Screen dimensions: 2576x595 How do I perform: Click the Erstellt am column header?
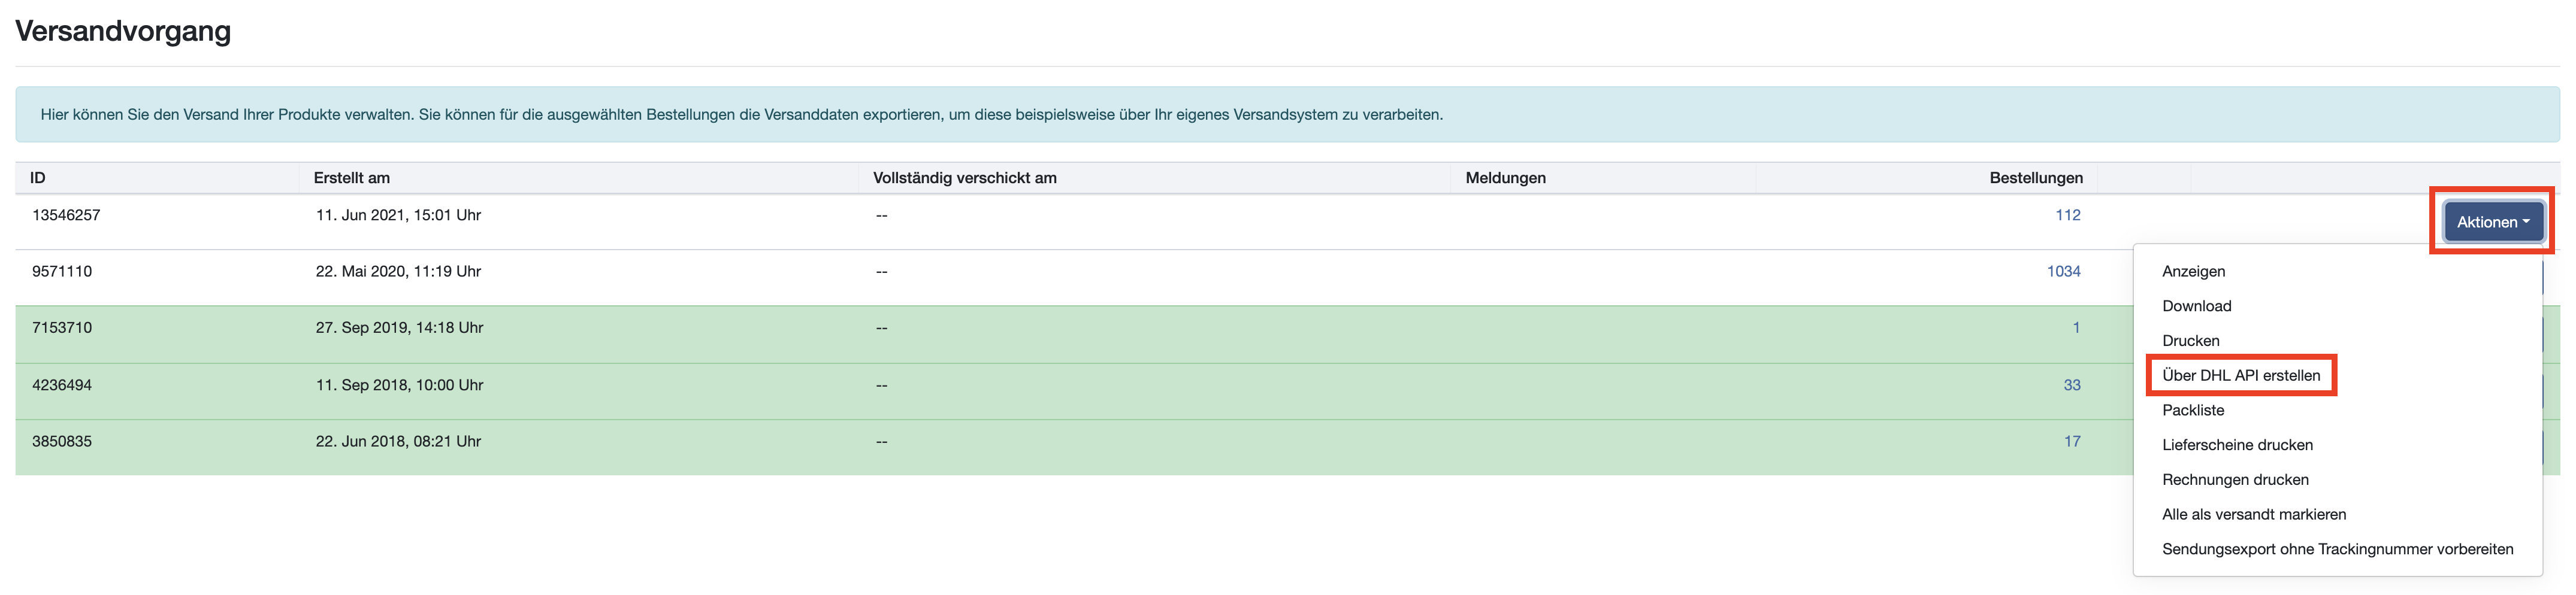click(351, 178)
